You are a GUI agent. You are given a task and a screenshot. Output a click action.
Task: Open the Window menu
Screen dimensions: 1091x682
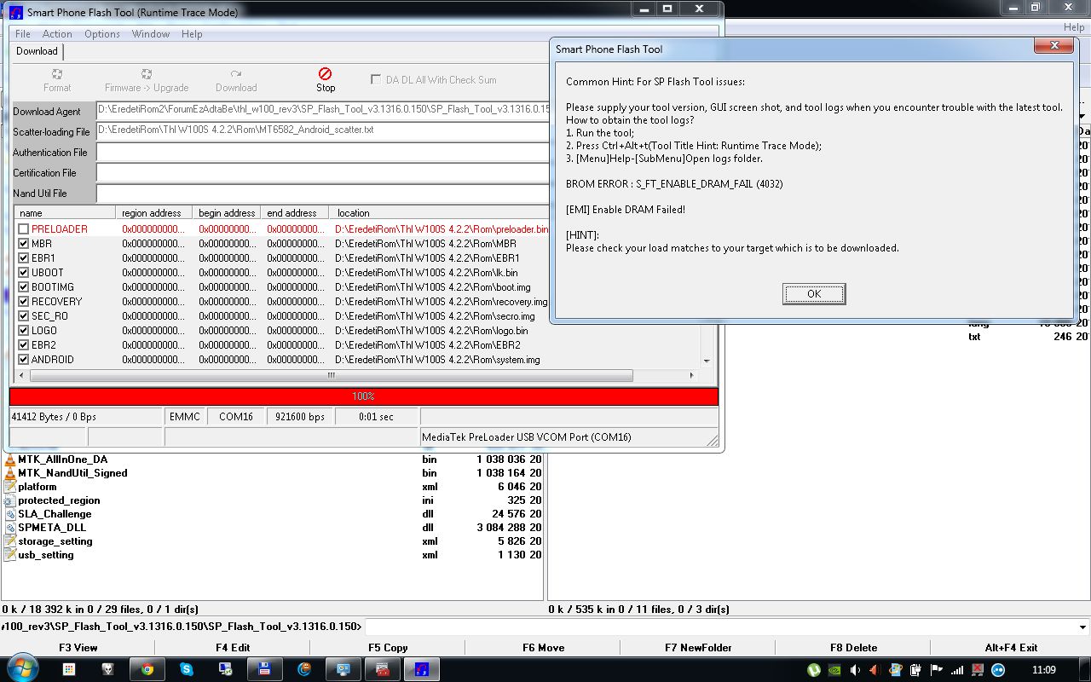coord(151,34)
